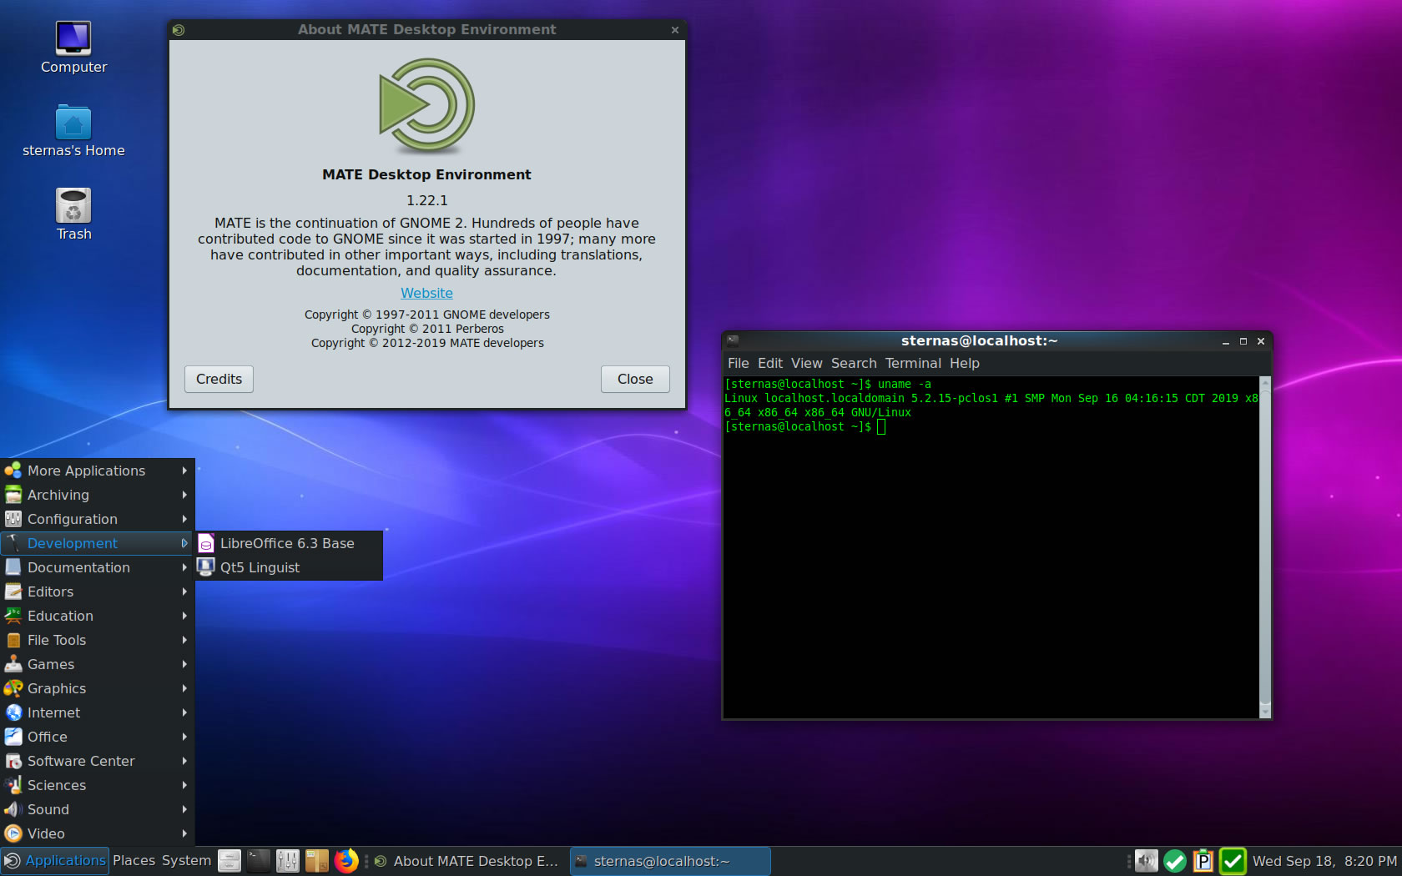Click the MATE logo in About dialog

click(426, 106)
